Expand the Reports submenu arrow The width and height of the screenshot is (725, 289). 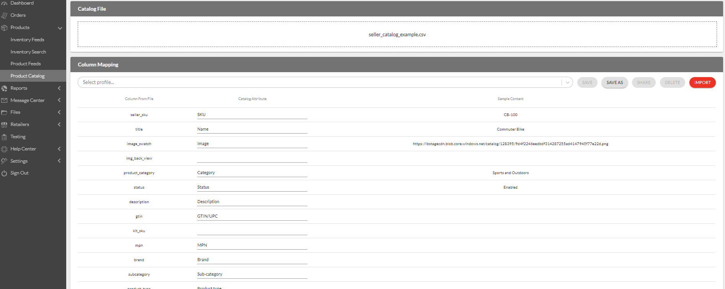pyautogui.click(x=59, y=88)
